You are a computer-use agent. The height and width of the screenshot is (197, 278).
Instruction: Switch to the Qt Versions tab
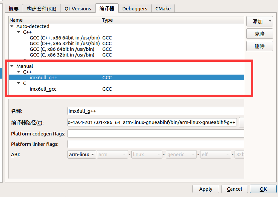coord(78,8)
